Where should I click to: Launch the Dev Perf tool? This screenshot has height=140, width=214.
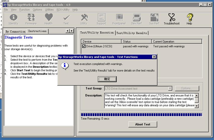(137, 19)
